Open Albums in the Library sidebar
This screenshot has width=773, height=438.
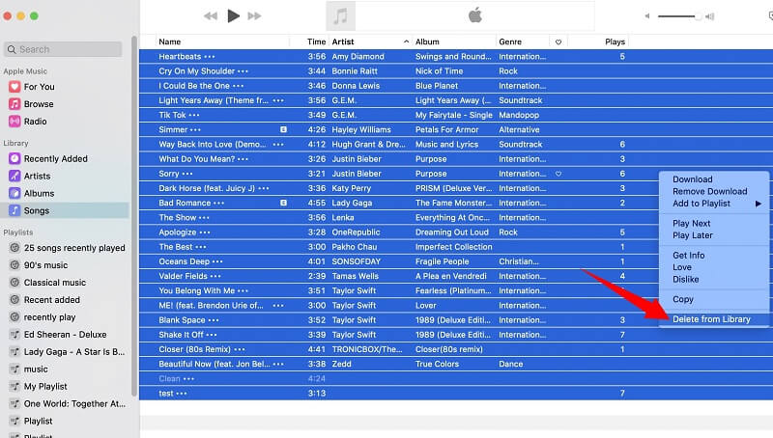click(39, 193)
